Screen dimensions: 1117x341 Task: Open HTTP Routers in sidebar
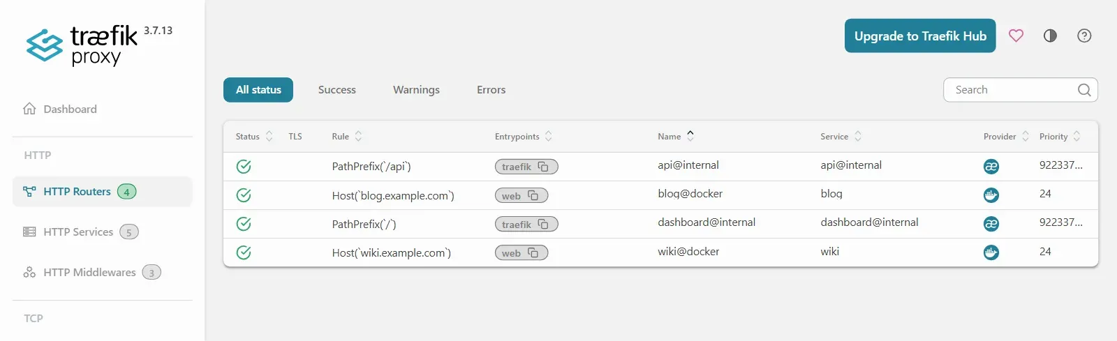coord(102,192)
